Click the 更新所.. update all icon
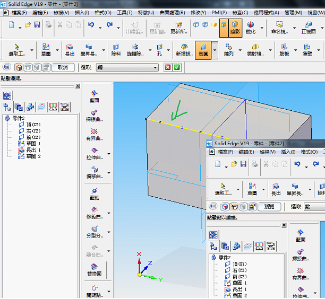Screen dimensions: 325x299 pyautogui.click(x=178, y=28)
